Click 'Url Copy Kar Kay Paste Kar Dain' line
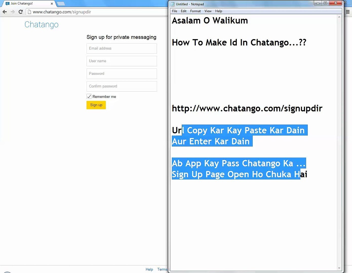 tap(238, 130)
